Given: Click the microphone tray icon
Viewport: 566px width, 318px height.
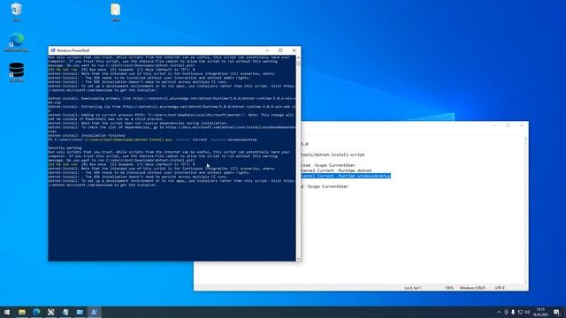Looking at the screenshot, I should click(513, 312).
